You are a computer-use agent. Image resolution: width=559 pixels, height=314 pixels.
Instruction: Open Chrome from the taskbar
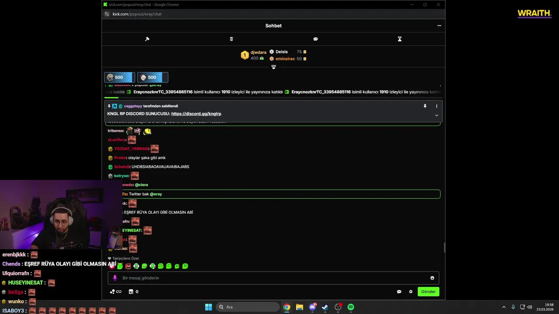(x=286, y=307)
